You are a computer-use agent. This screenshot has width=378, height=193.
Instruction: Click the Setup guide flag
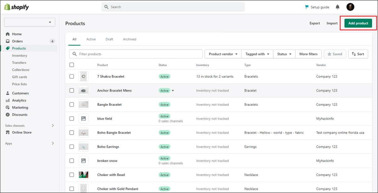[x=307, y=7]
